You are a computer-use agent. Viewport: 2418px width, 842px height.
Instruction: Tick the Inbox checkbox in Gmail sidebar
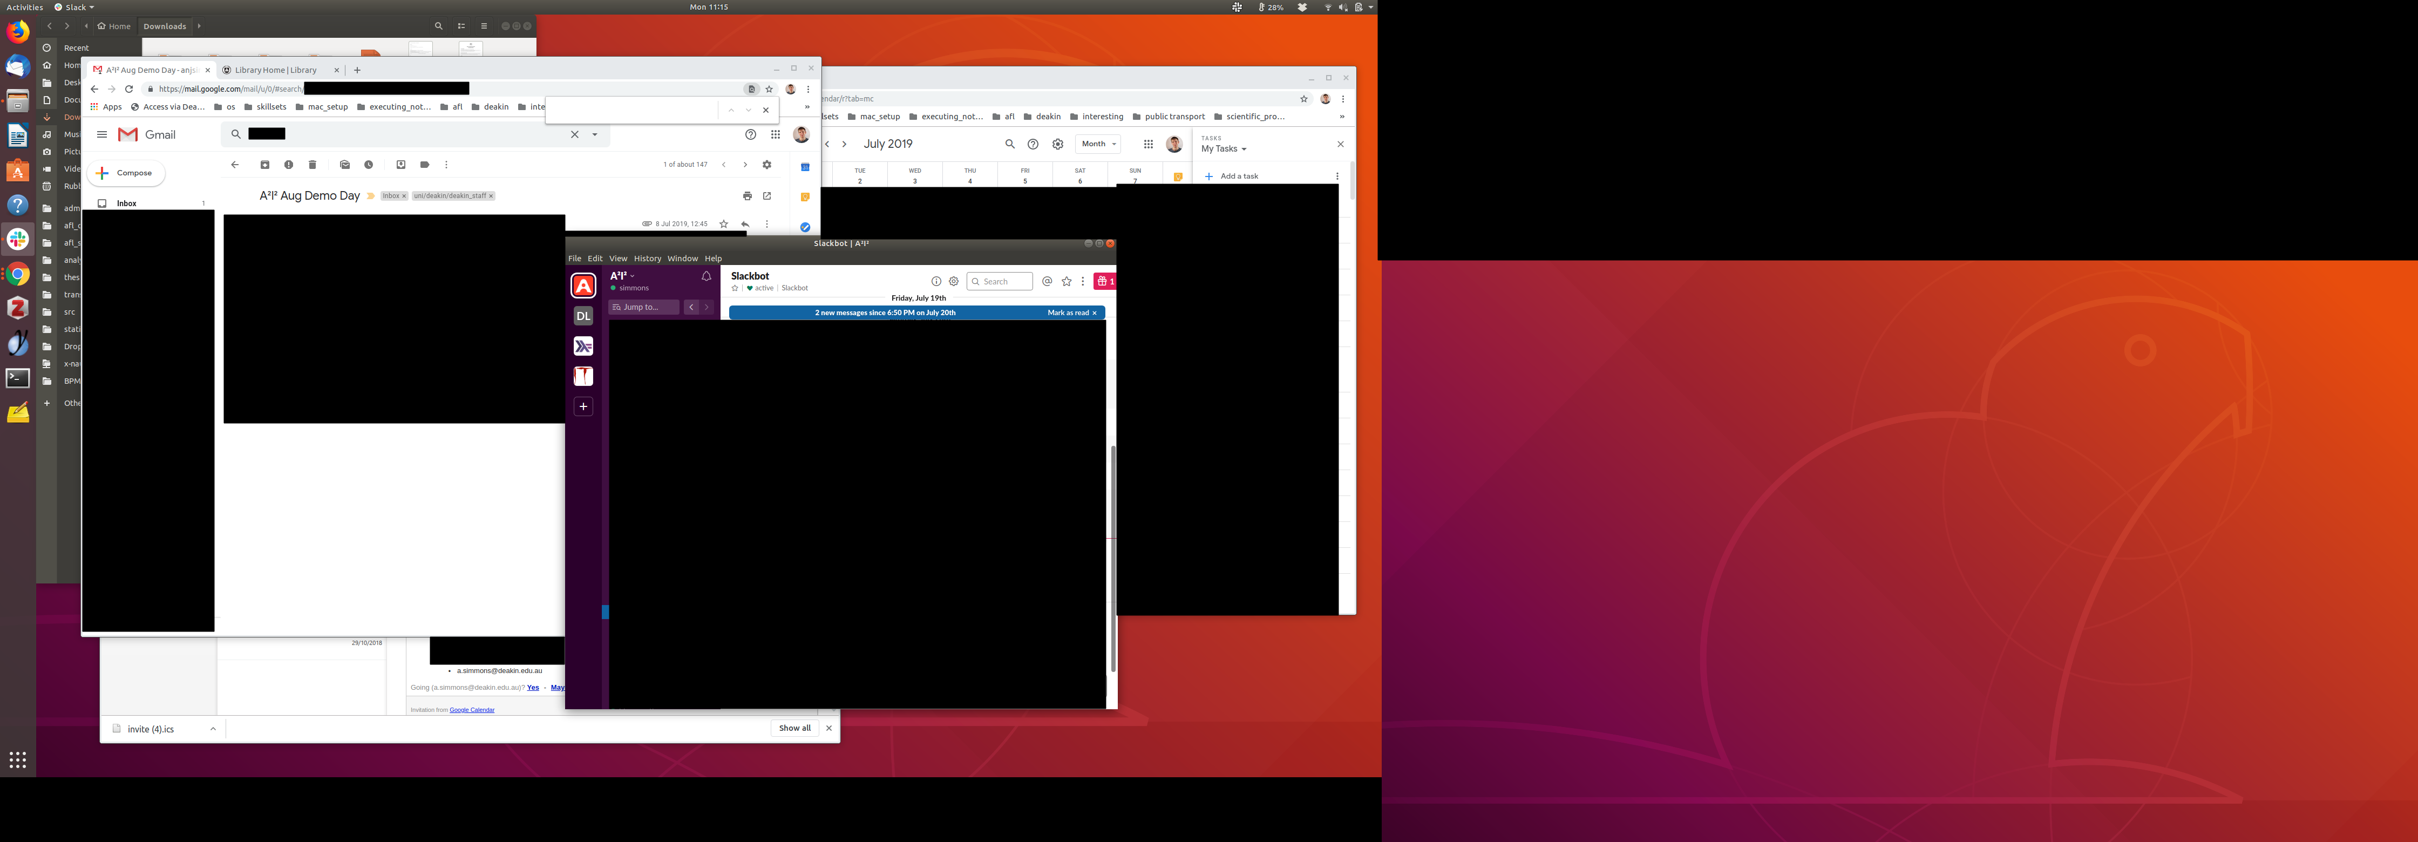pyautogui.click(x=103, y=203)
